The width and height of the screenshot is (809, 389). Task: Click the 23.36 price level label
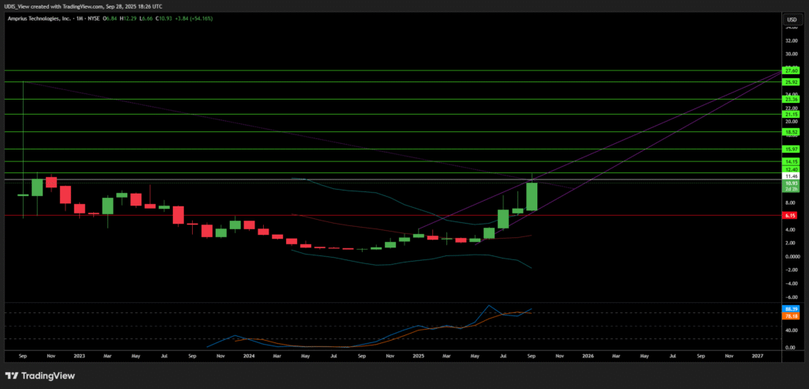pos(788,99)
